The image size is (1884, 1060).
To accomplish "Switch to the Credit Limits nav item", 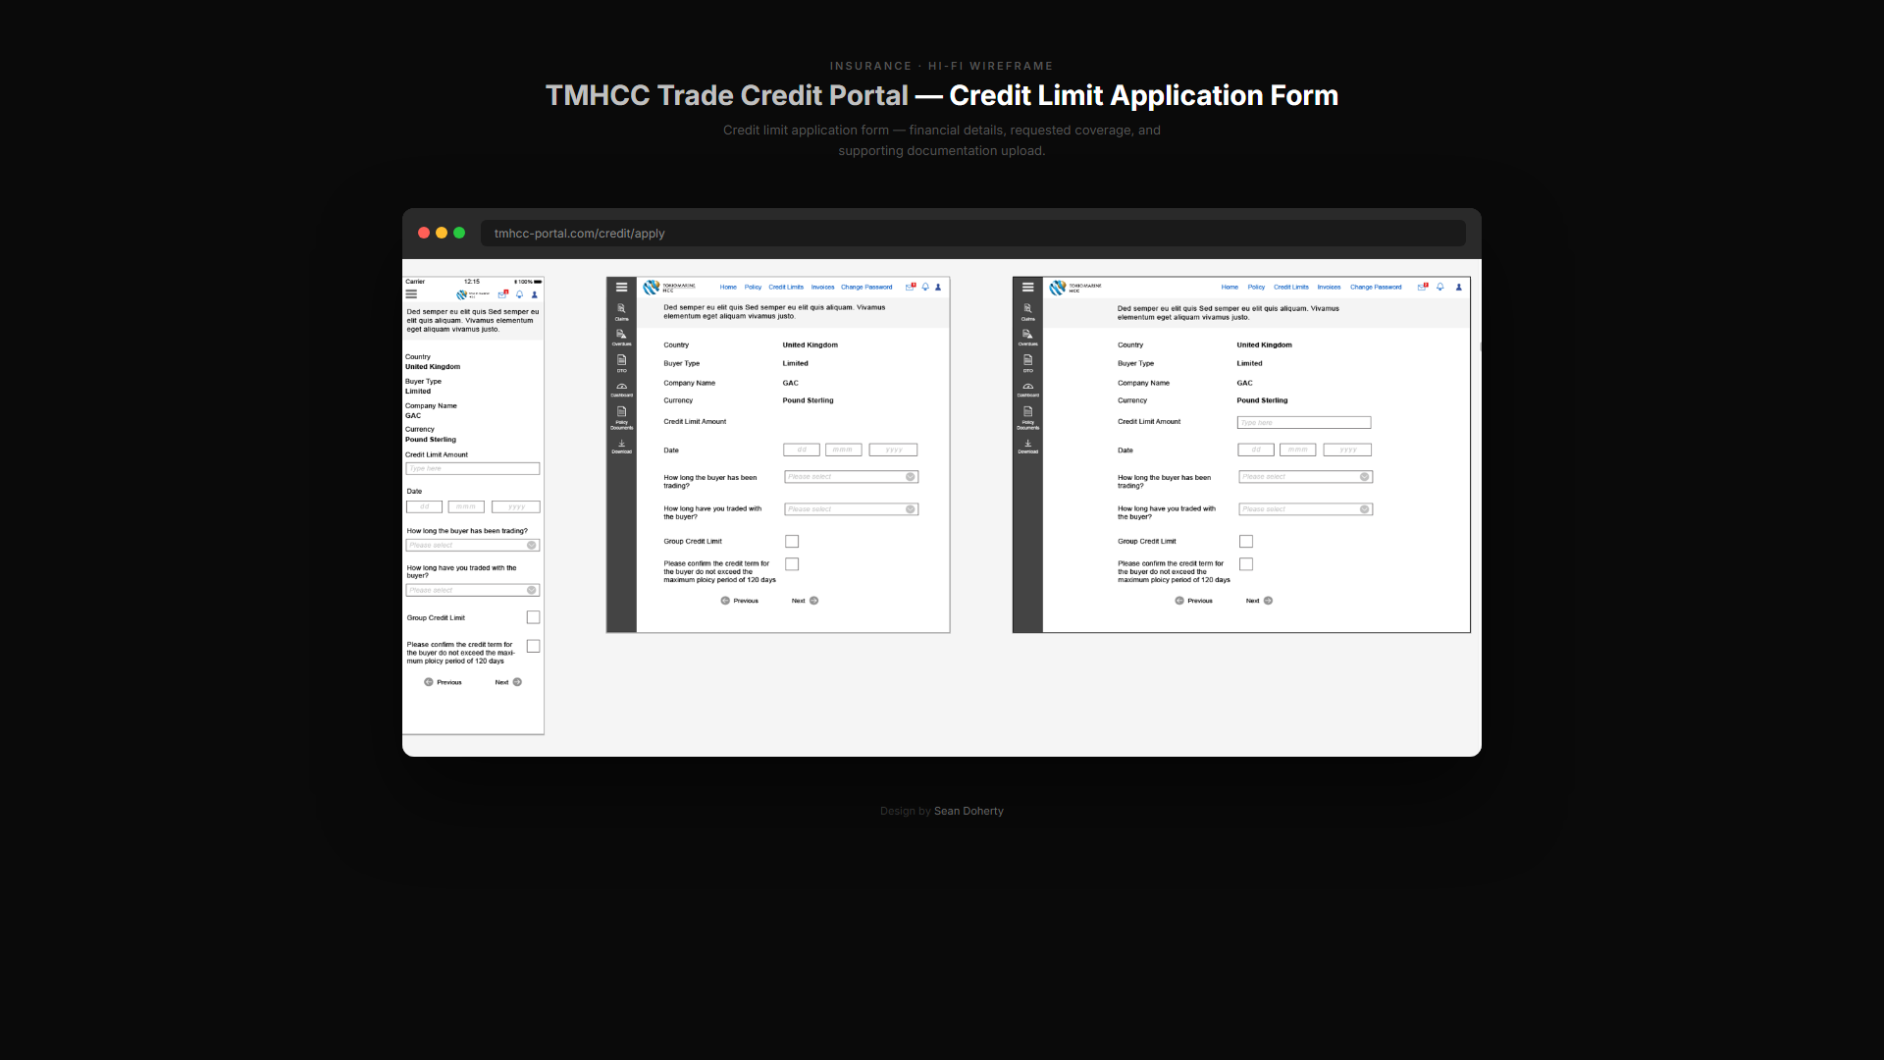I will click(x=785, y=287).
